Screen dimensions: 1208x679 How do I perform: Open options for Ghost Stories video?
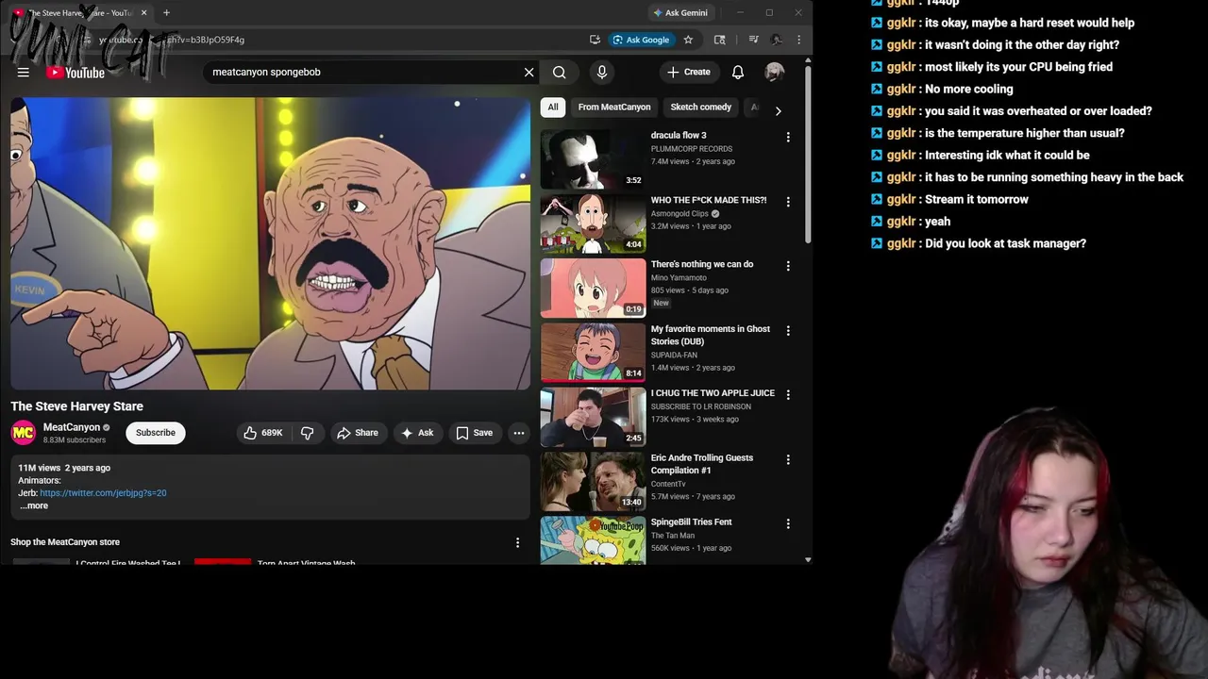tap(788, 331)
